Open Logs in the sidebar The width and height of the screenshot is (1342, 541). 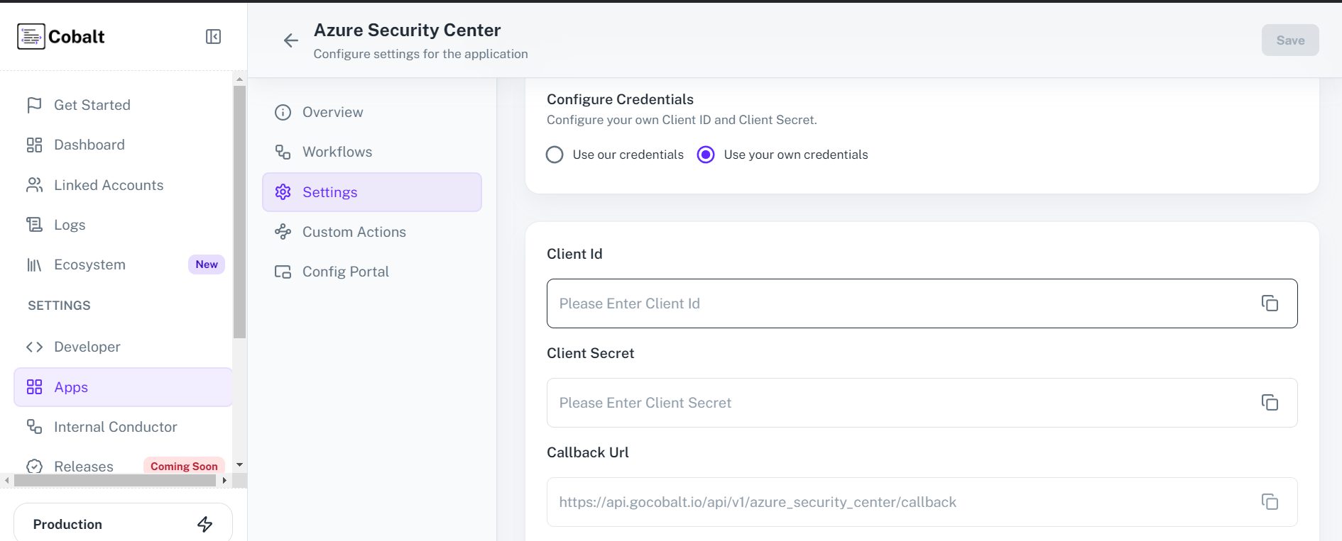click(123, 225)
